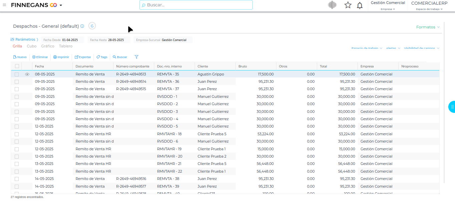Check the row RMVTAHR - 18 checkbox
Viewport: 455px width, 201px height.
[x=17, y=134]
